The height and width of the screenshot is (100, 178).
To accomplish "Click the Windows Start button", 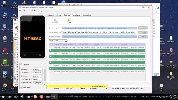I will 3,97.
